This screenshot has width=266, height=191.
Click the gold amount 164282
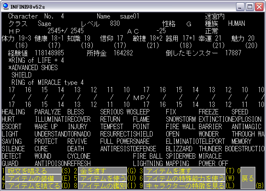123,53
